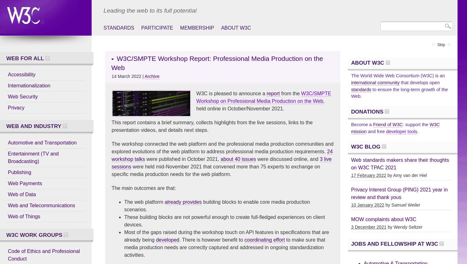Click the '10 January 2022' blog date
Screen dimensions: 467x264
(x=367, y=205)
